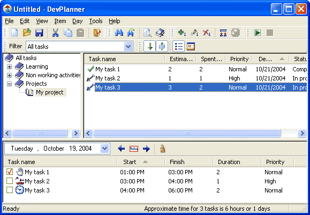Screen dimensions: 310x215
Task: Paste from the clipboard toolbar icon
Action: tap(80, 33)
